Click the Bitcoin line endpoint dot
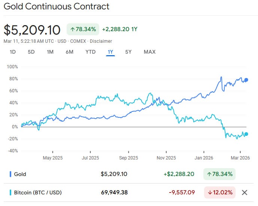This screenshot has height=206, width=258. coord(246,134)
